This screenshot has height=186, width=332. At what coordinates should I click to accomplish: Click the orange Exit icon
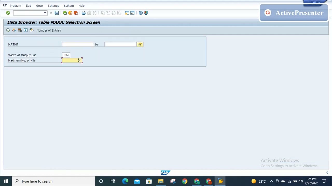pos(70,13)
